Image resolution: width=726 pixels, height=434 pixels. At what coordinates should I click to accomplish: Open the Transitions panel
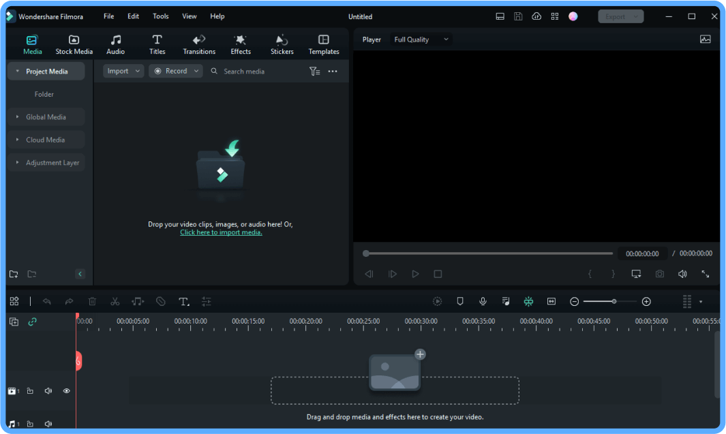point(199,45)
